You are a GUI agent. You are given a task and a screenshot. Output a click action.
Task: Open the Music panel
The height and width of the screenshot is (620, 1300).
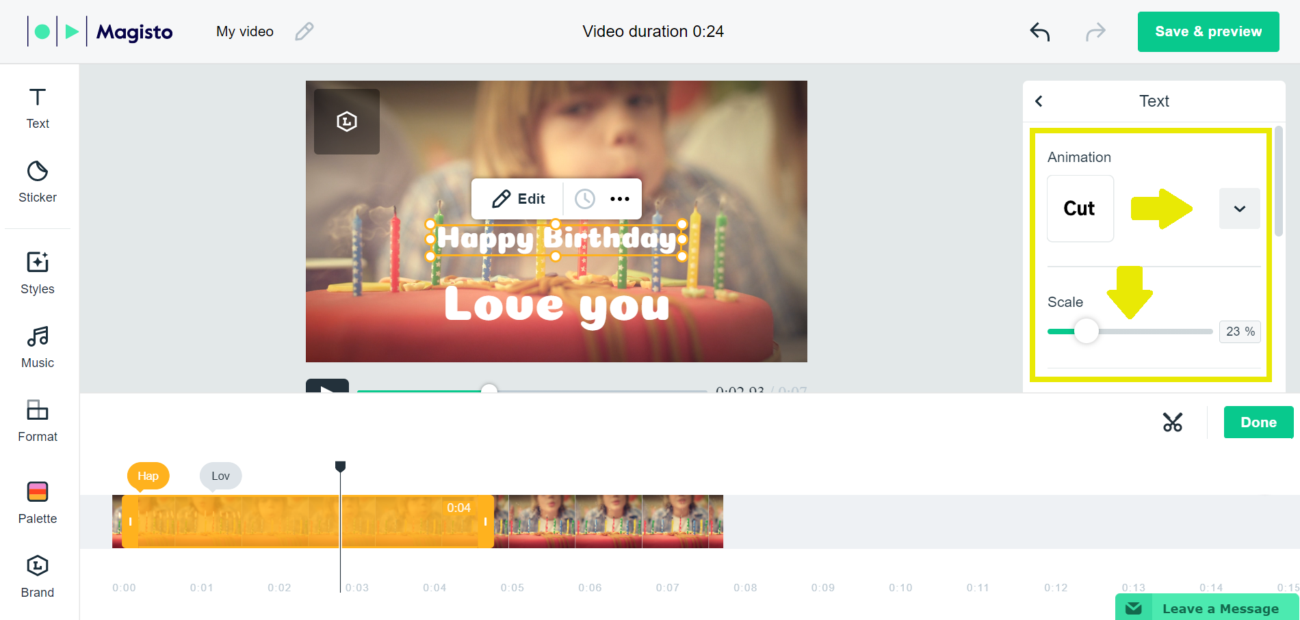(38, 347)
